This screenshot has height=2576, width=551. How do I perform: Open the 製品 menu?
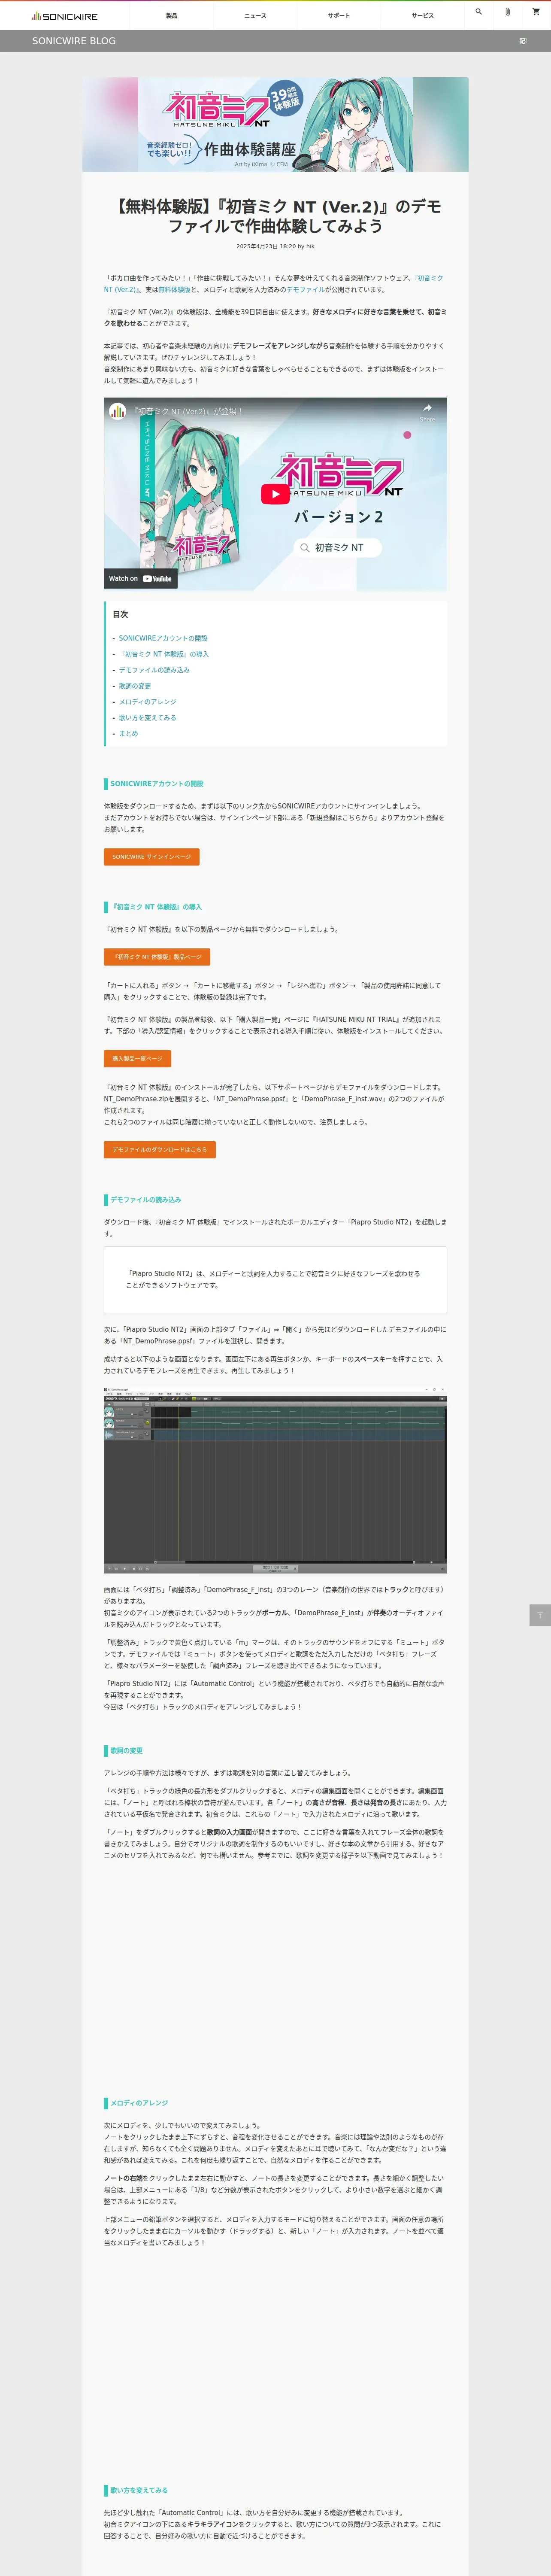coord(172,16)
